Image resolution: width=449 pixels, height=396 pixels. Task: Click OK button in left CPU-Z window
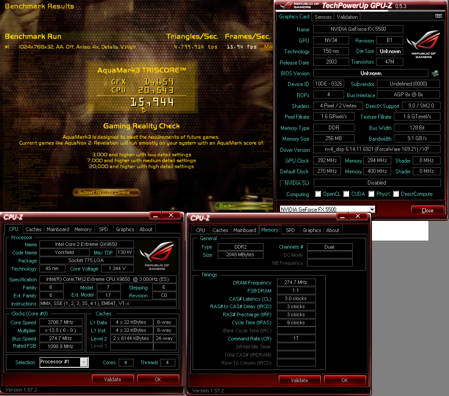click(x=158, y=379)
